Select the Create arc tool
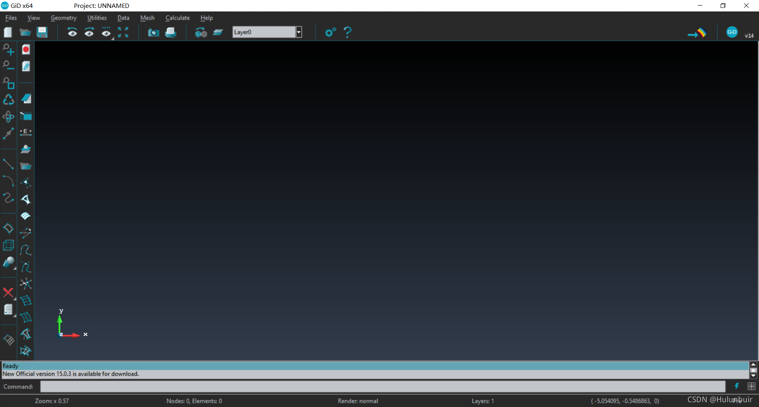The width and height of the screenshot is (759, 407). (8, 181)
